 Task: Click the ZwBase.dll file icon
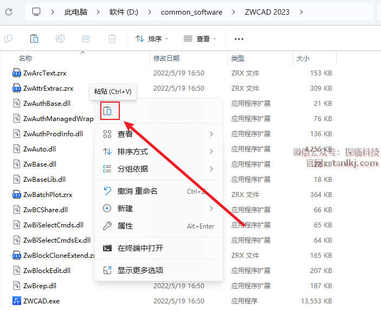click(x=16, y=164)
